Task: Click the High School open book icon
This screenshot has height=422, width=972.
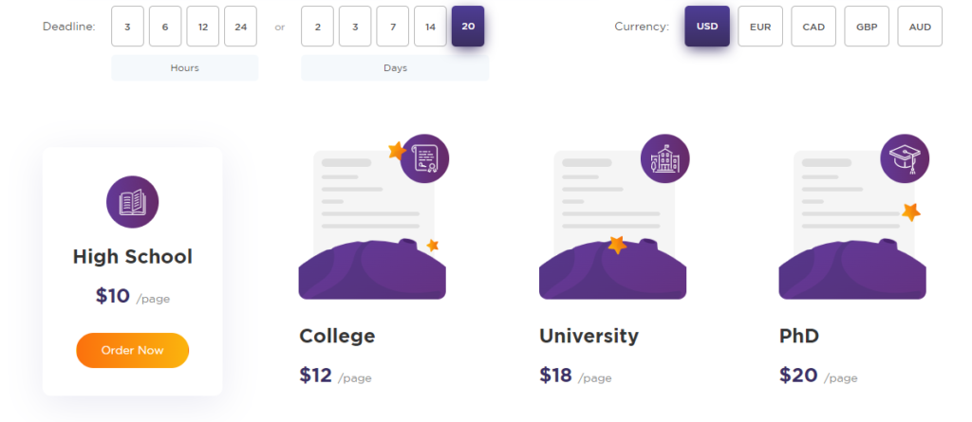Action: coord(133,202)
